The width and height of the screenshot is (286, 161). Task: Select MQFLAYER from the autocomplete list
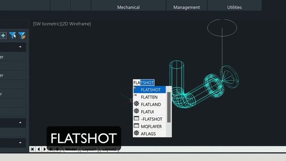tap(150, 126)
